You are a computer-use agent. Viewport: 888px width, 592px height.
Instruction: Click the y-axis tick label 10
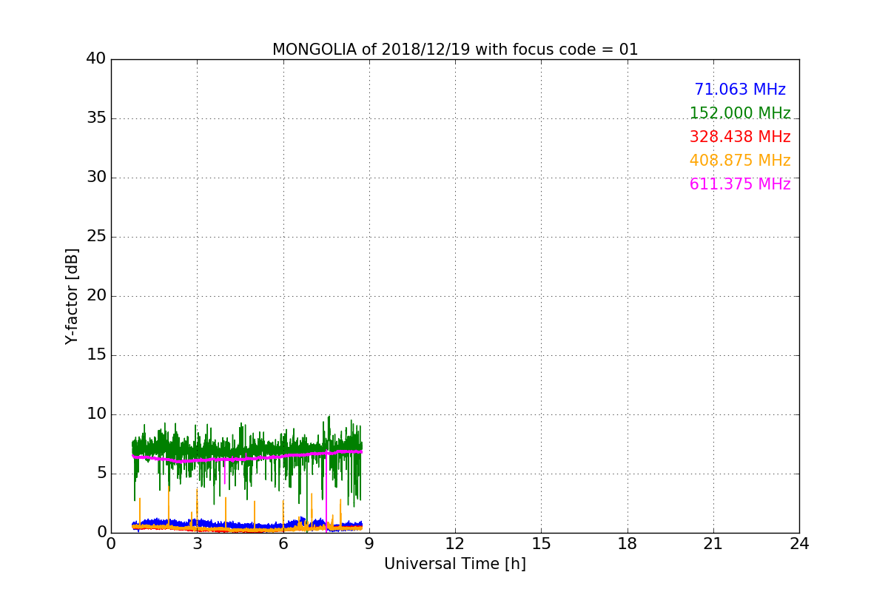tap(96, 414)
